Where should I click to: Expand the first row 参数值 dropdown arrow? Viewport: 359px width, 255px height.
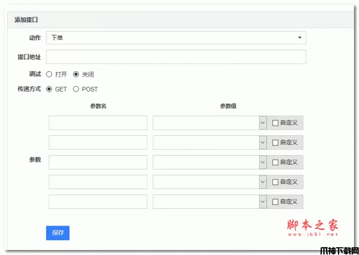click(x=263, y=123)
